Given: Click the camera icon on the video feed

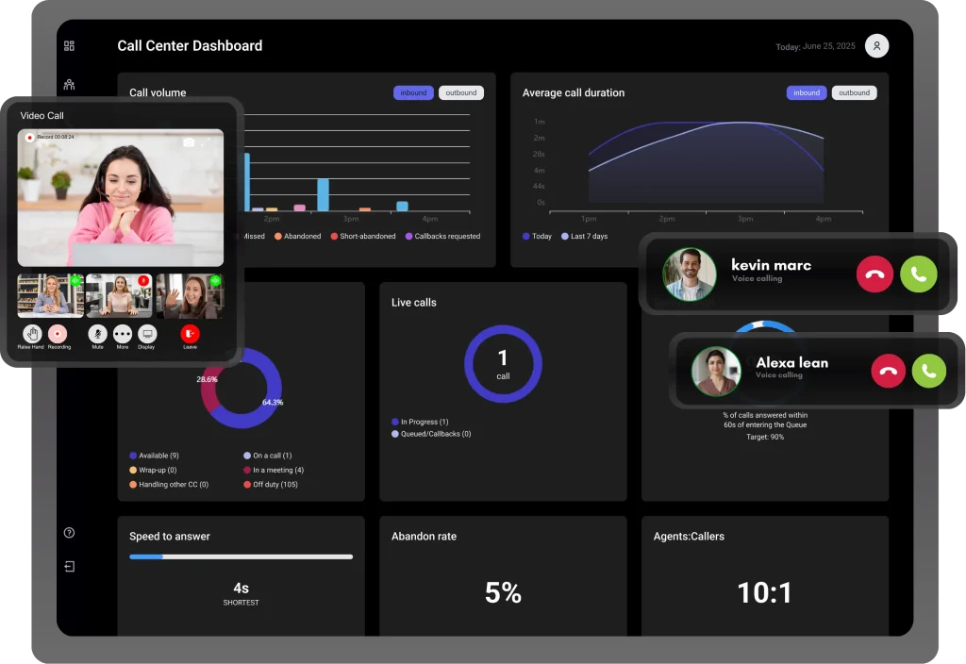Looking at the screenshot, I should click(x=189, y=142).
